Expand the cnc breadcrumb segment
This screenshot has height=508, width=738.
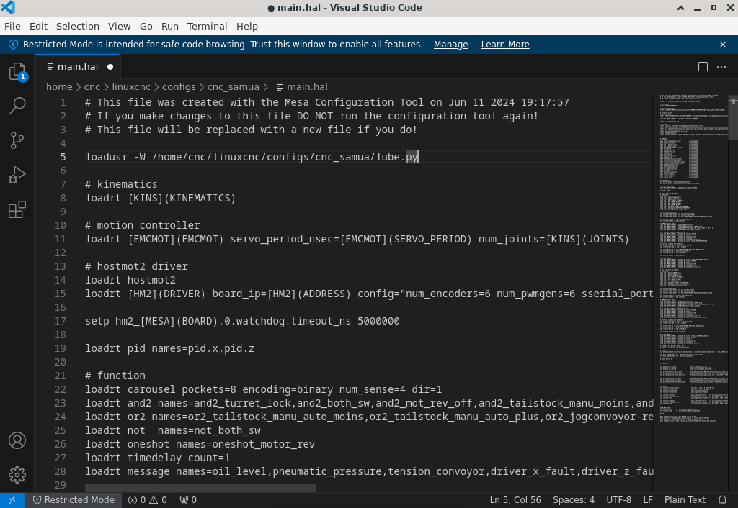(92, 87)
